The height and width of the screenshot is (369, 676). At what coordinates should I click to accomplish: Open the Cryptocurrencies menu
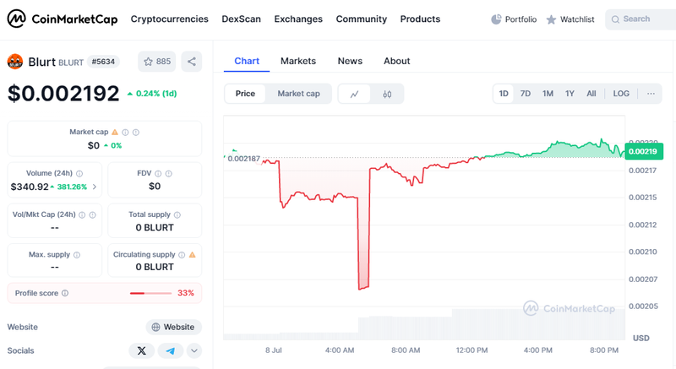(169, 19)
